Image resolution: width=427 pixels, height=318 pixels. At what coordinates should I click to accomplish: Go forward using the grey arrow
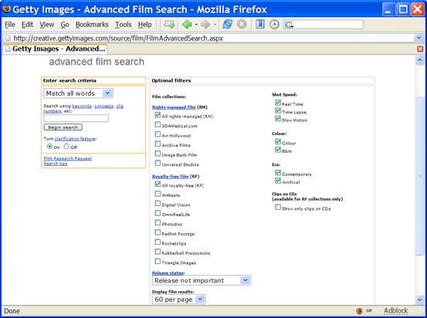pos(205,25)
